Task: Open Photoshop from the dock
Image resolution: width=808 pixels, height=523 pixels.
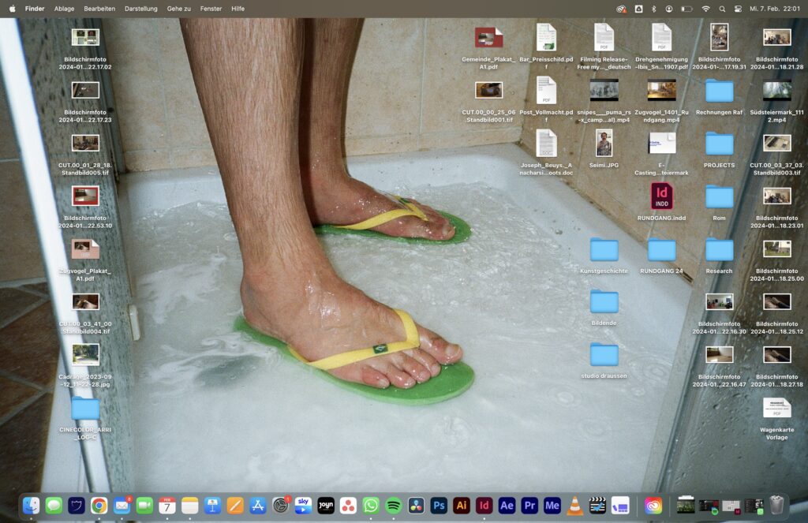Action: point(439,506)
